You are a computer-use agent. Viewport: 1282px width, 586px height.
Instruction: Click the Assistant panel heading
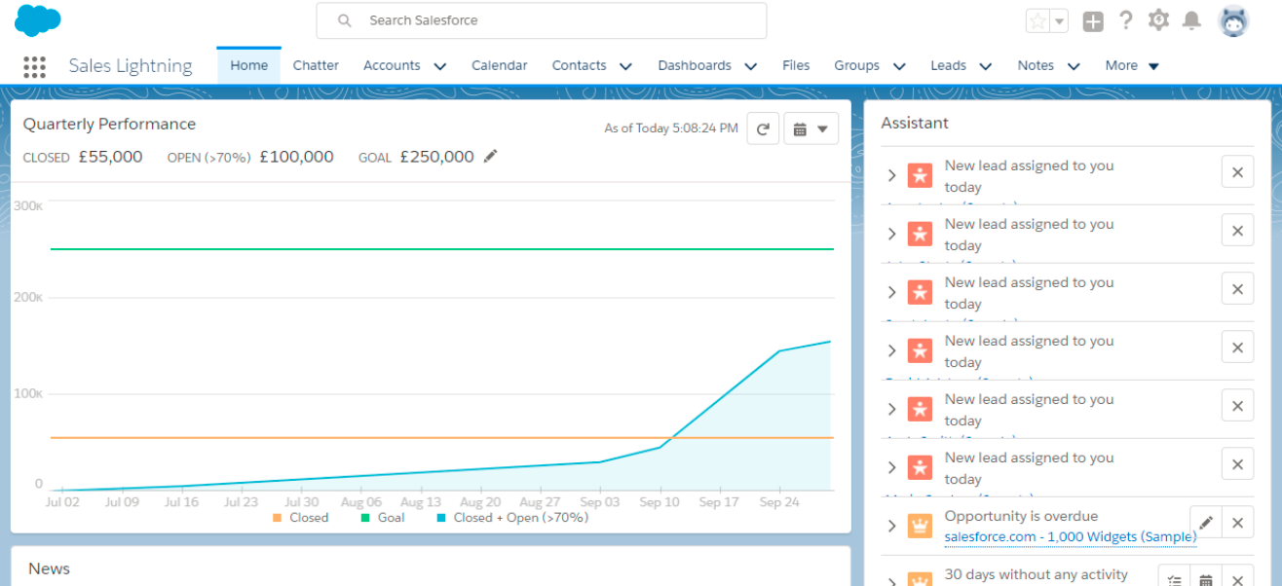pyautogui.click(x=915, y=123)
